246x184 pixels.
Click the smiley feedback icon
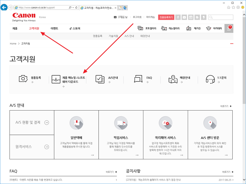243,7
